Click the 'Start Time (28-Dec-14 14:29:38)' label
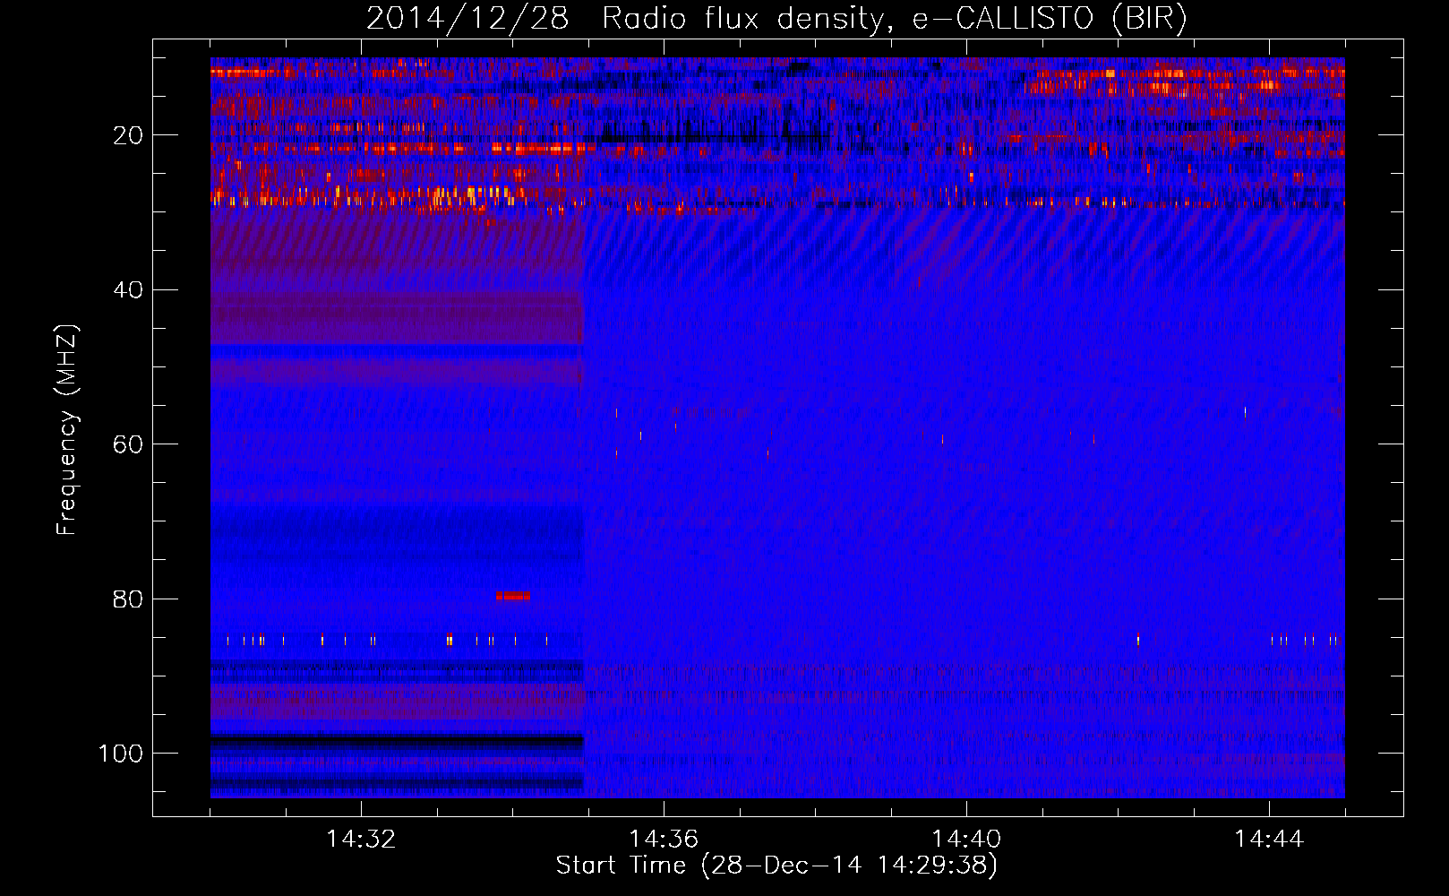This screenshot has width=1449, height=896. click(776, 866)
